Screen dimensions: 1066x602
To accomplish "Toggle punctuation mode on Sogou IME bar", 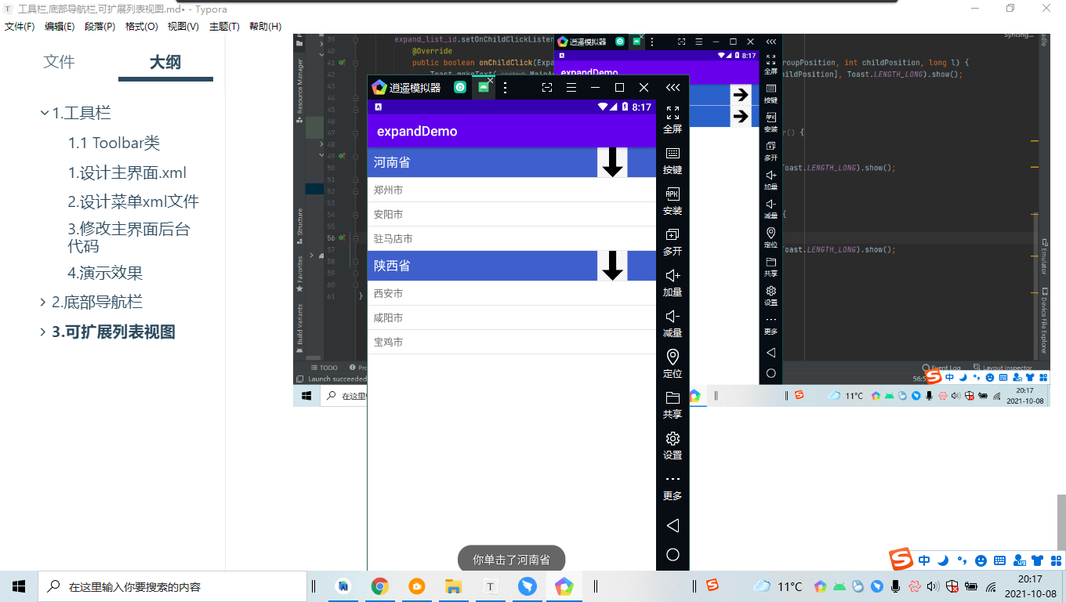I will tap(962, 560).
